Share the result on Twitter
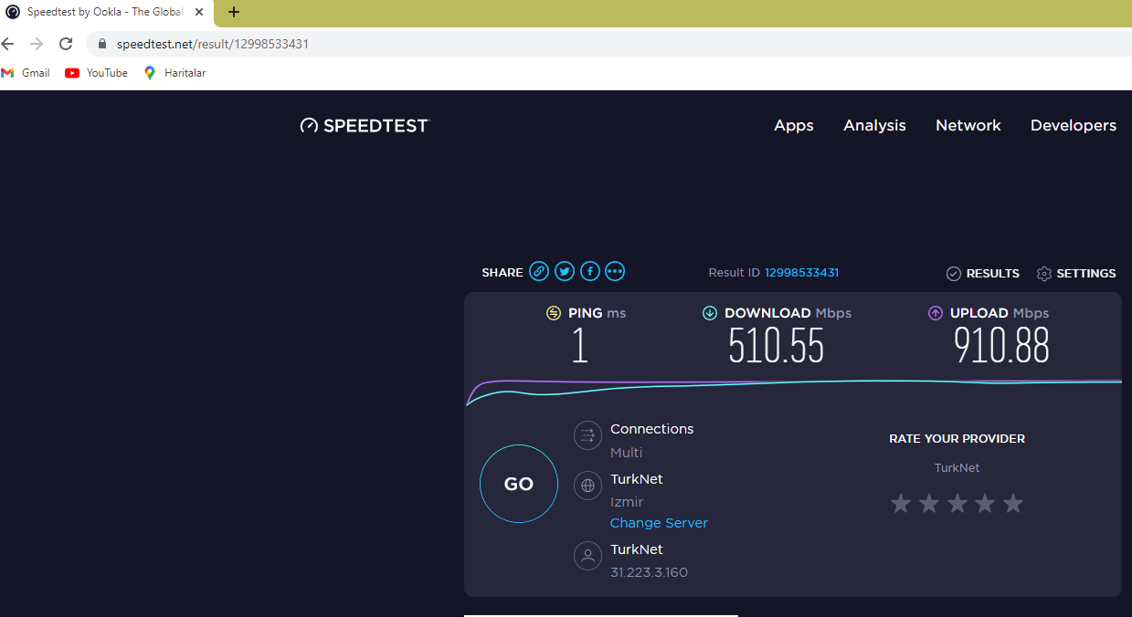This screenshot has height=617, width=1132. click(565, 271)
